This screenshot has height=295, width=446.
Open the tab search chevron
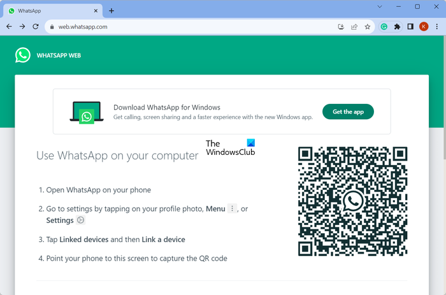coord(380,6)
